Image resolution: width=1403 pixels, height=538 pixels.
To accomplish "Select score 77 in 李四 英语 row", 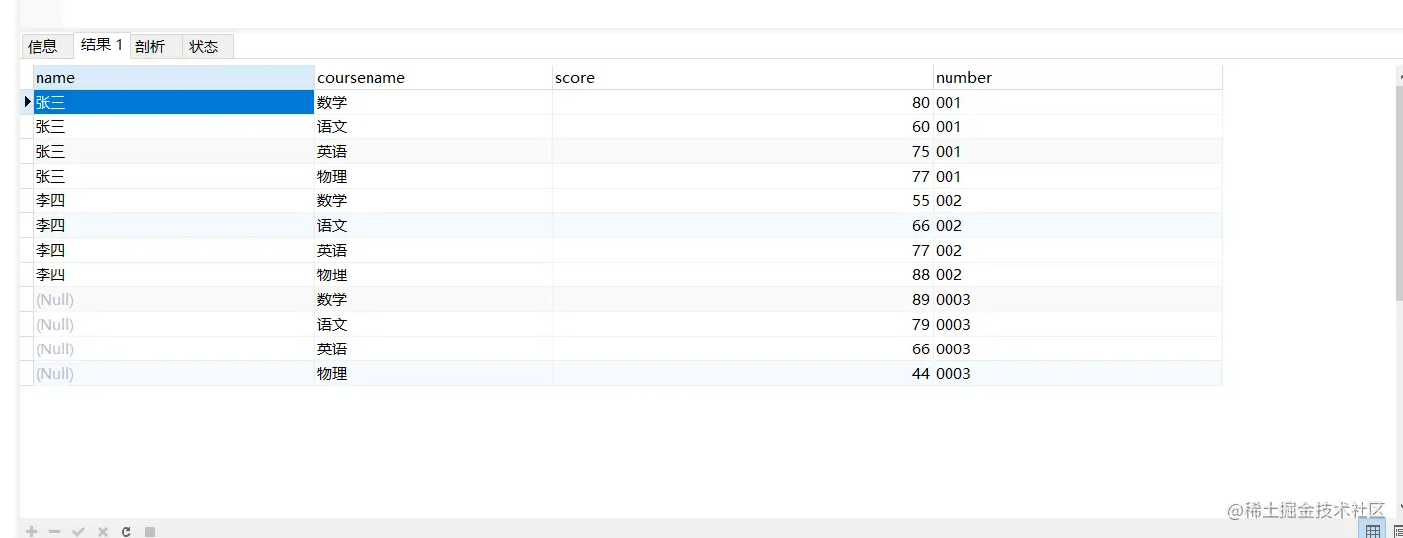I will pos(743,250).
